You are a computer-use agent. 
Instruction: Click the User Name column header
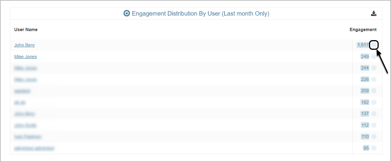pos(26,30)
